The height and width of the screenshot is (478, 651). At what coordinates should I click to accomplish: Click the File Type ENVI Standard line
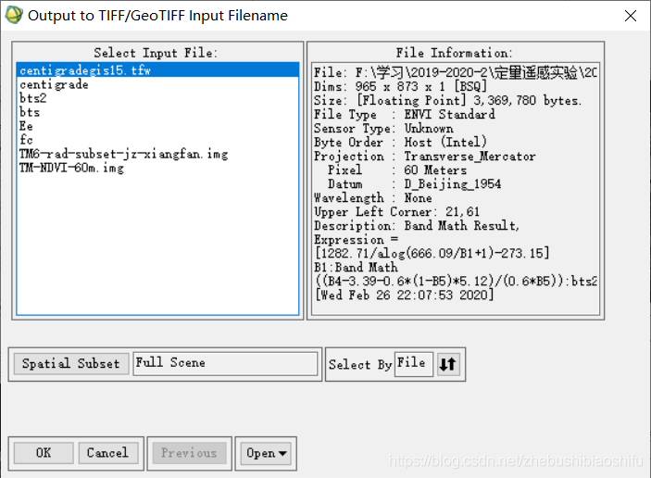tap(405, 114)
